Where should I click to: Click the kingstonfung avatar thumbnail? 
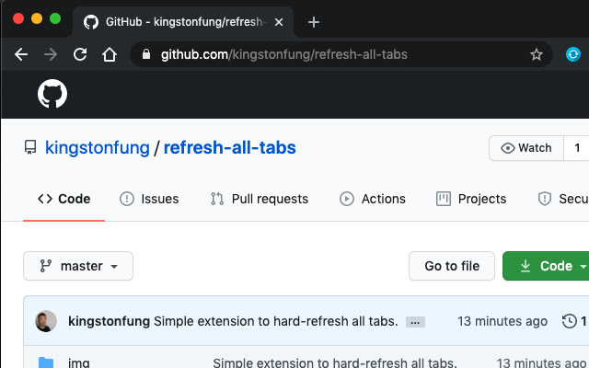click(x=46, y=321)
